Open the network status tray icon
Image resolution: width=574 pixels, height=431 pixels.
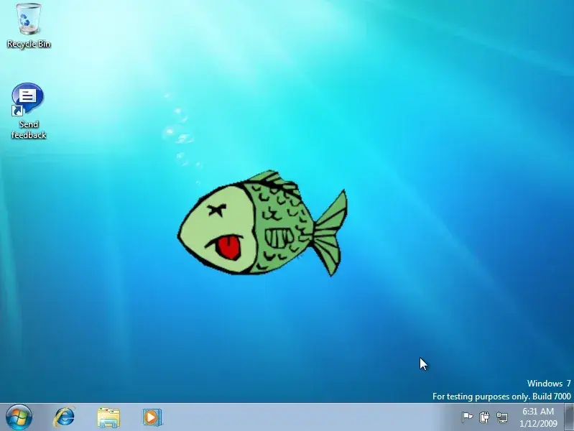[502, 417]
